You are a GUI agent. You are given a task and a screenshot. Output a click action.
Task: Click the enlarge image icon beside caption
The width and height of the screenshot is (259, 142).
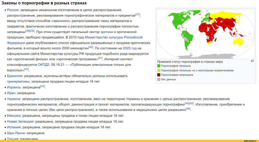click(252, 61)
